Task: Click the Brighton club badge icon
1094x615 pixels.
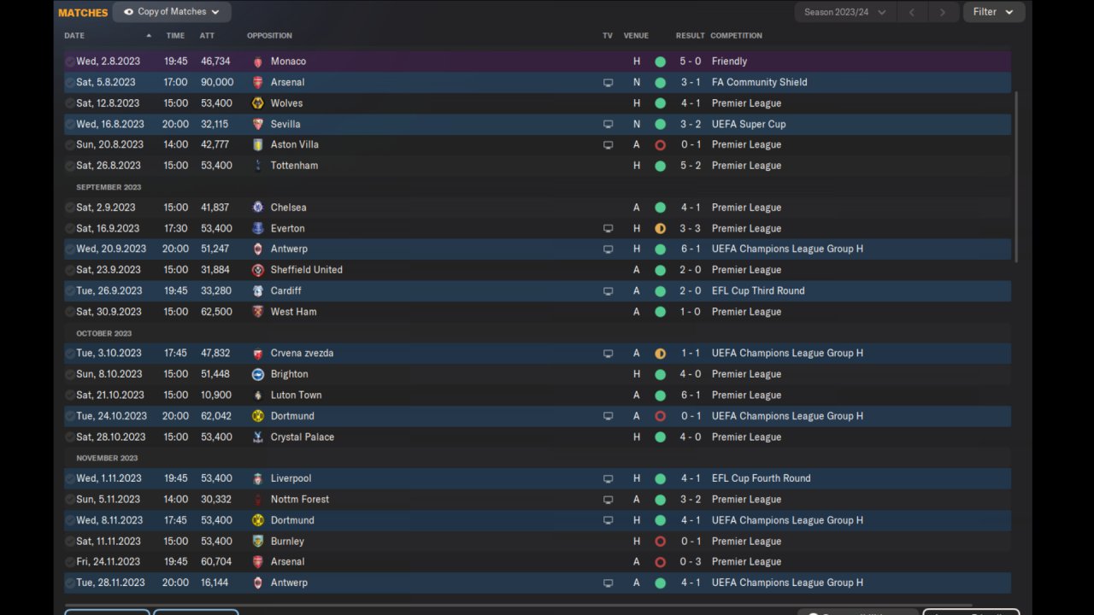Action: [258, 374]
